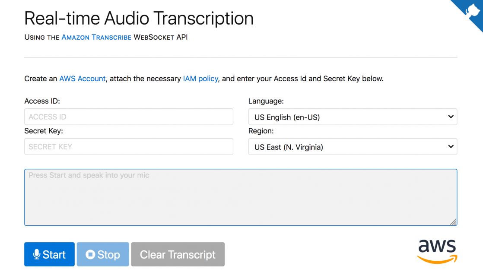This screenshot has height=272, width=483.
Task: Click the Access ID input field
Action: 128,117
